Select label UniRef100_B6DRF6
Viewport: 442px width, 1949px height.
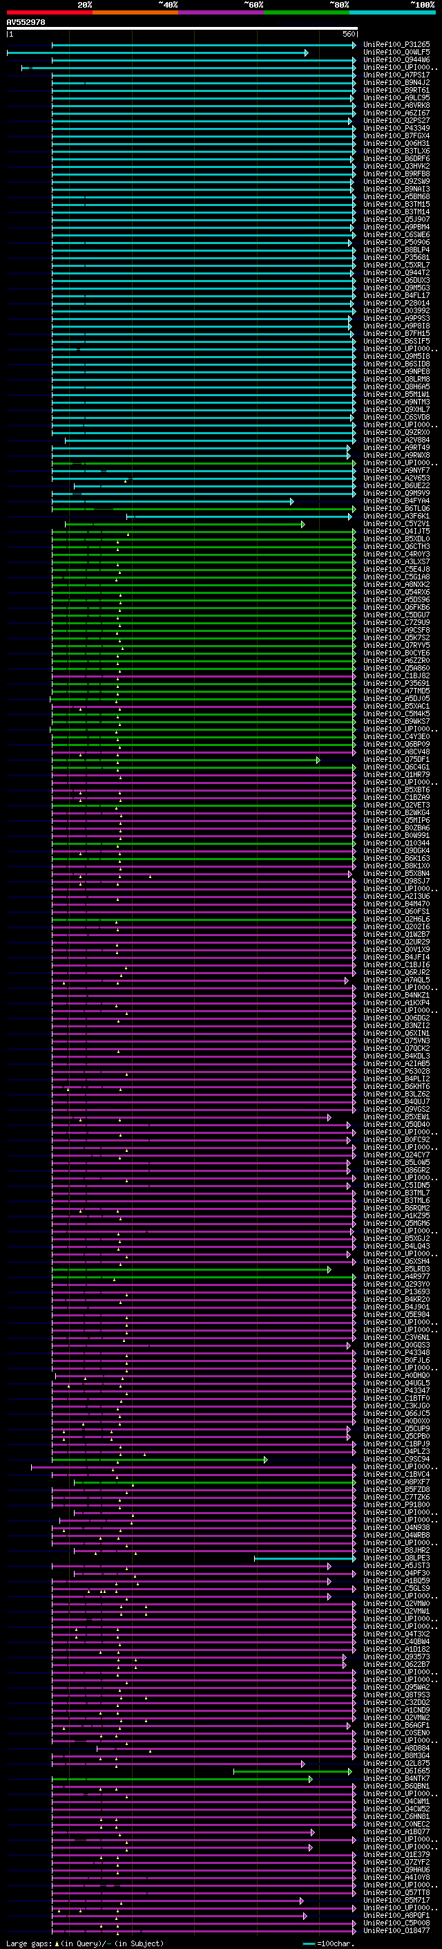pyautogui.click(x=396, y=158)
